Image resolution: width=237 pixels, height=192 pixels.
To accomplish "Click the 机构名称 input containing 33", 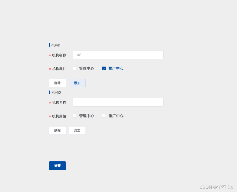I will pyautogui.click(x=118, y=55).
